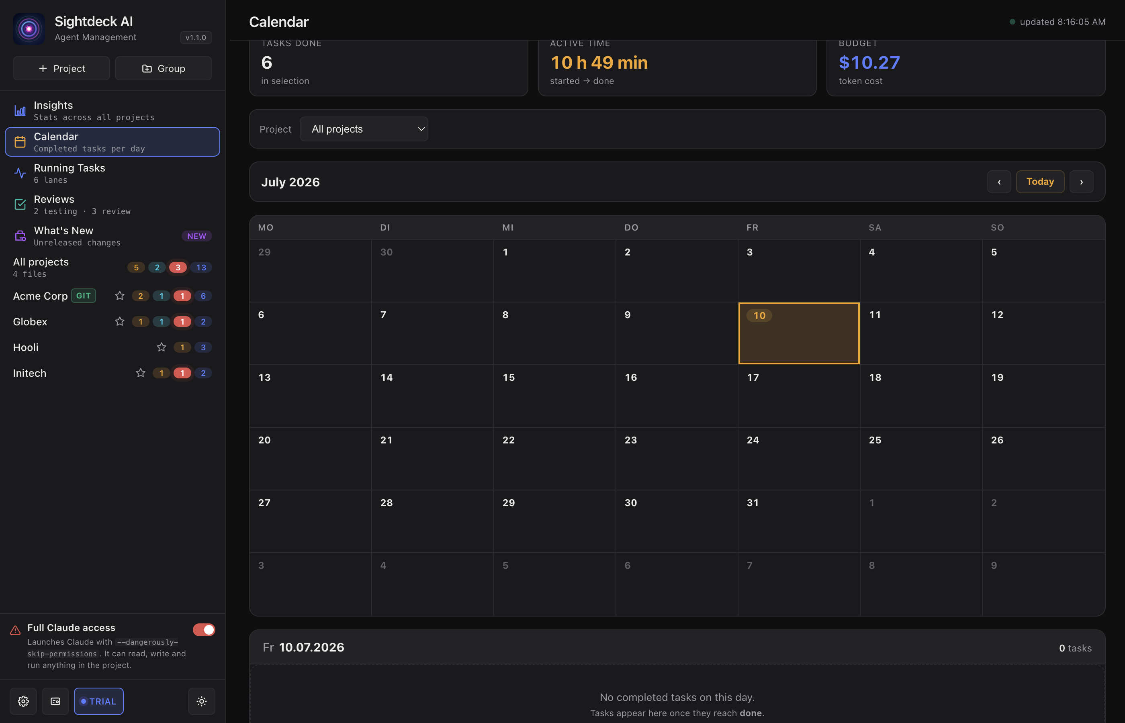The image size is (1125, 723).
Task: Select July 20 calendar cell
Action: coord(310,459)
